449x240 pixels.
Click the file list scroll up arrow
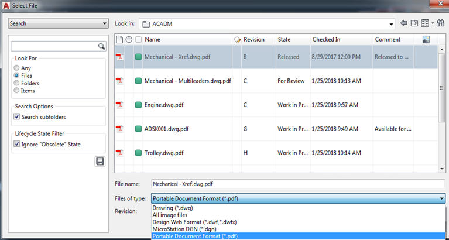point(441,49)
